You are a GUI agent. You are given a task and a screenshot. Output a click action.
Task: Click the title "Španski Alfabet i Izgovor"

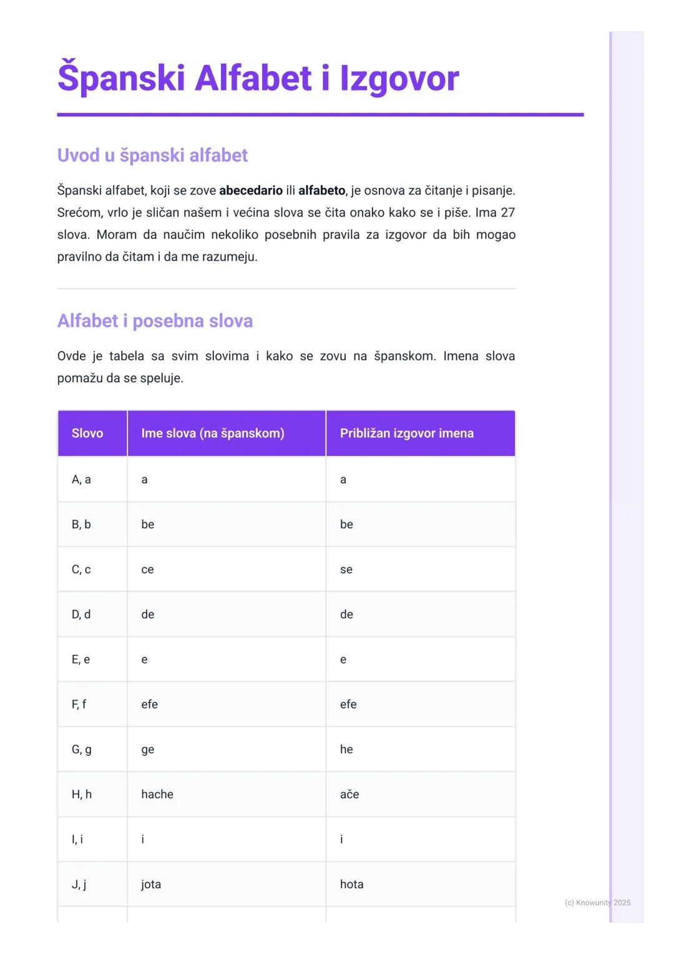pyautogui.click(x=258, y=79)
